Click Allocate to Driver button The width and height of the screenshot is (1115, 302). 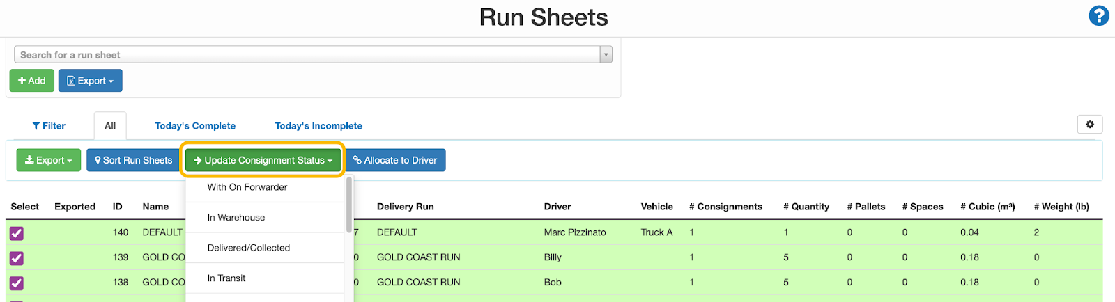pyautogui.click(x=395, y=160)
